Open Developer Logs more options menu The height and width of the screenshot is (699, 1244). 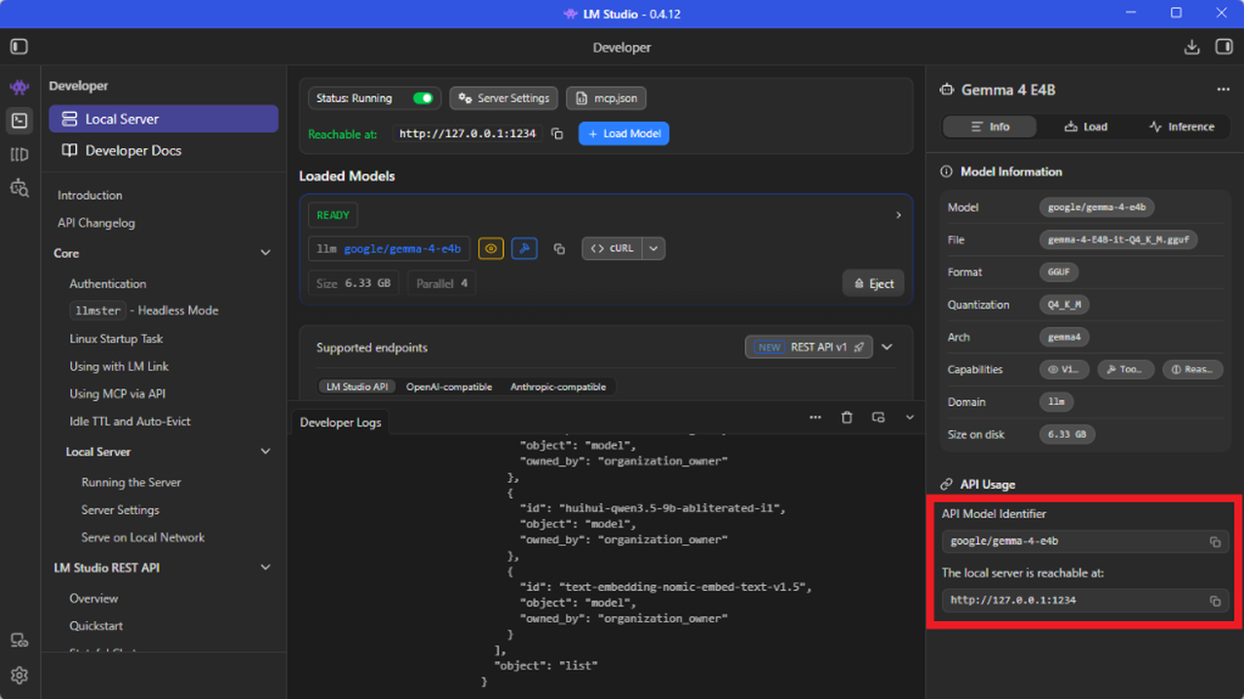(815, 418)
